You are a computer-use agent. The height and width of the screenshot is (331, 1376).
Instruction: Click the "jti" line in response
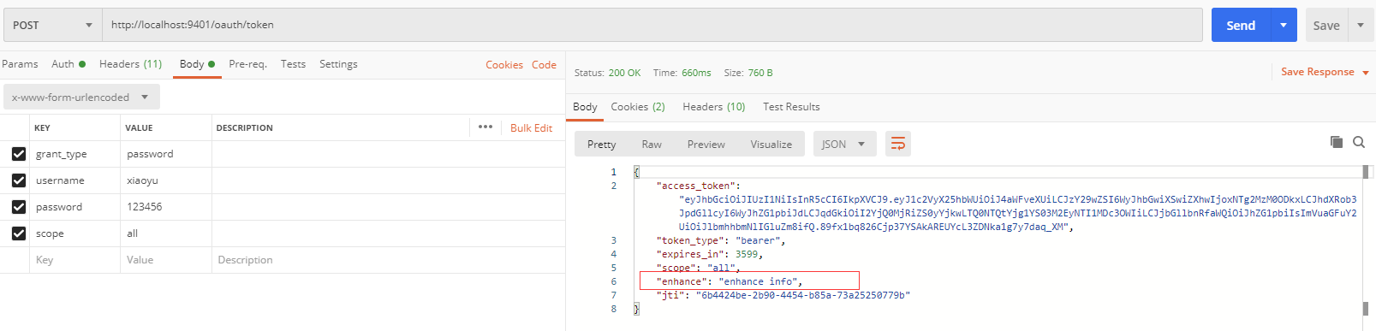pyautogui.click(x=783, y=295)
